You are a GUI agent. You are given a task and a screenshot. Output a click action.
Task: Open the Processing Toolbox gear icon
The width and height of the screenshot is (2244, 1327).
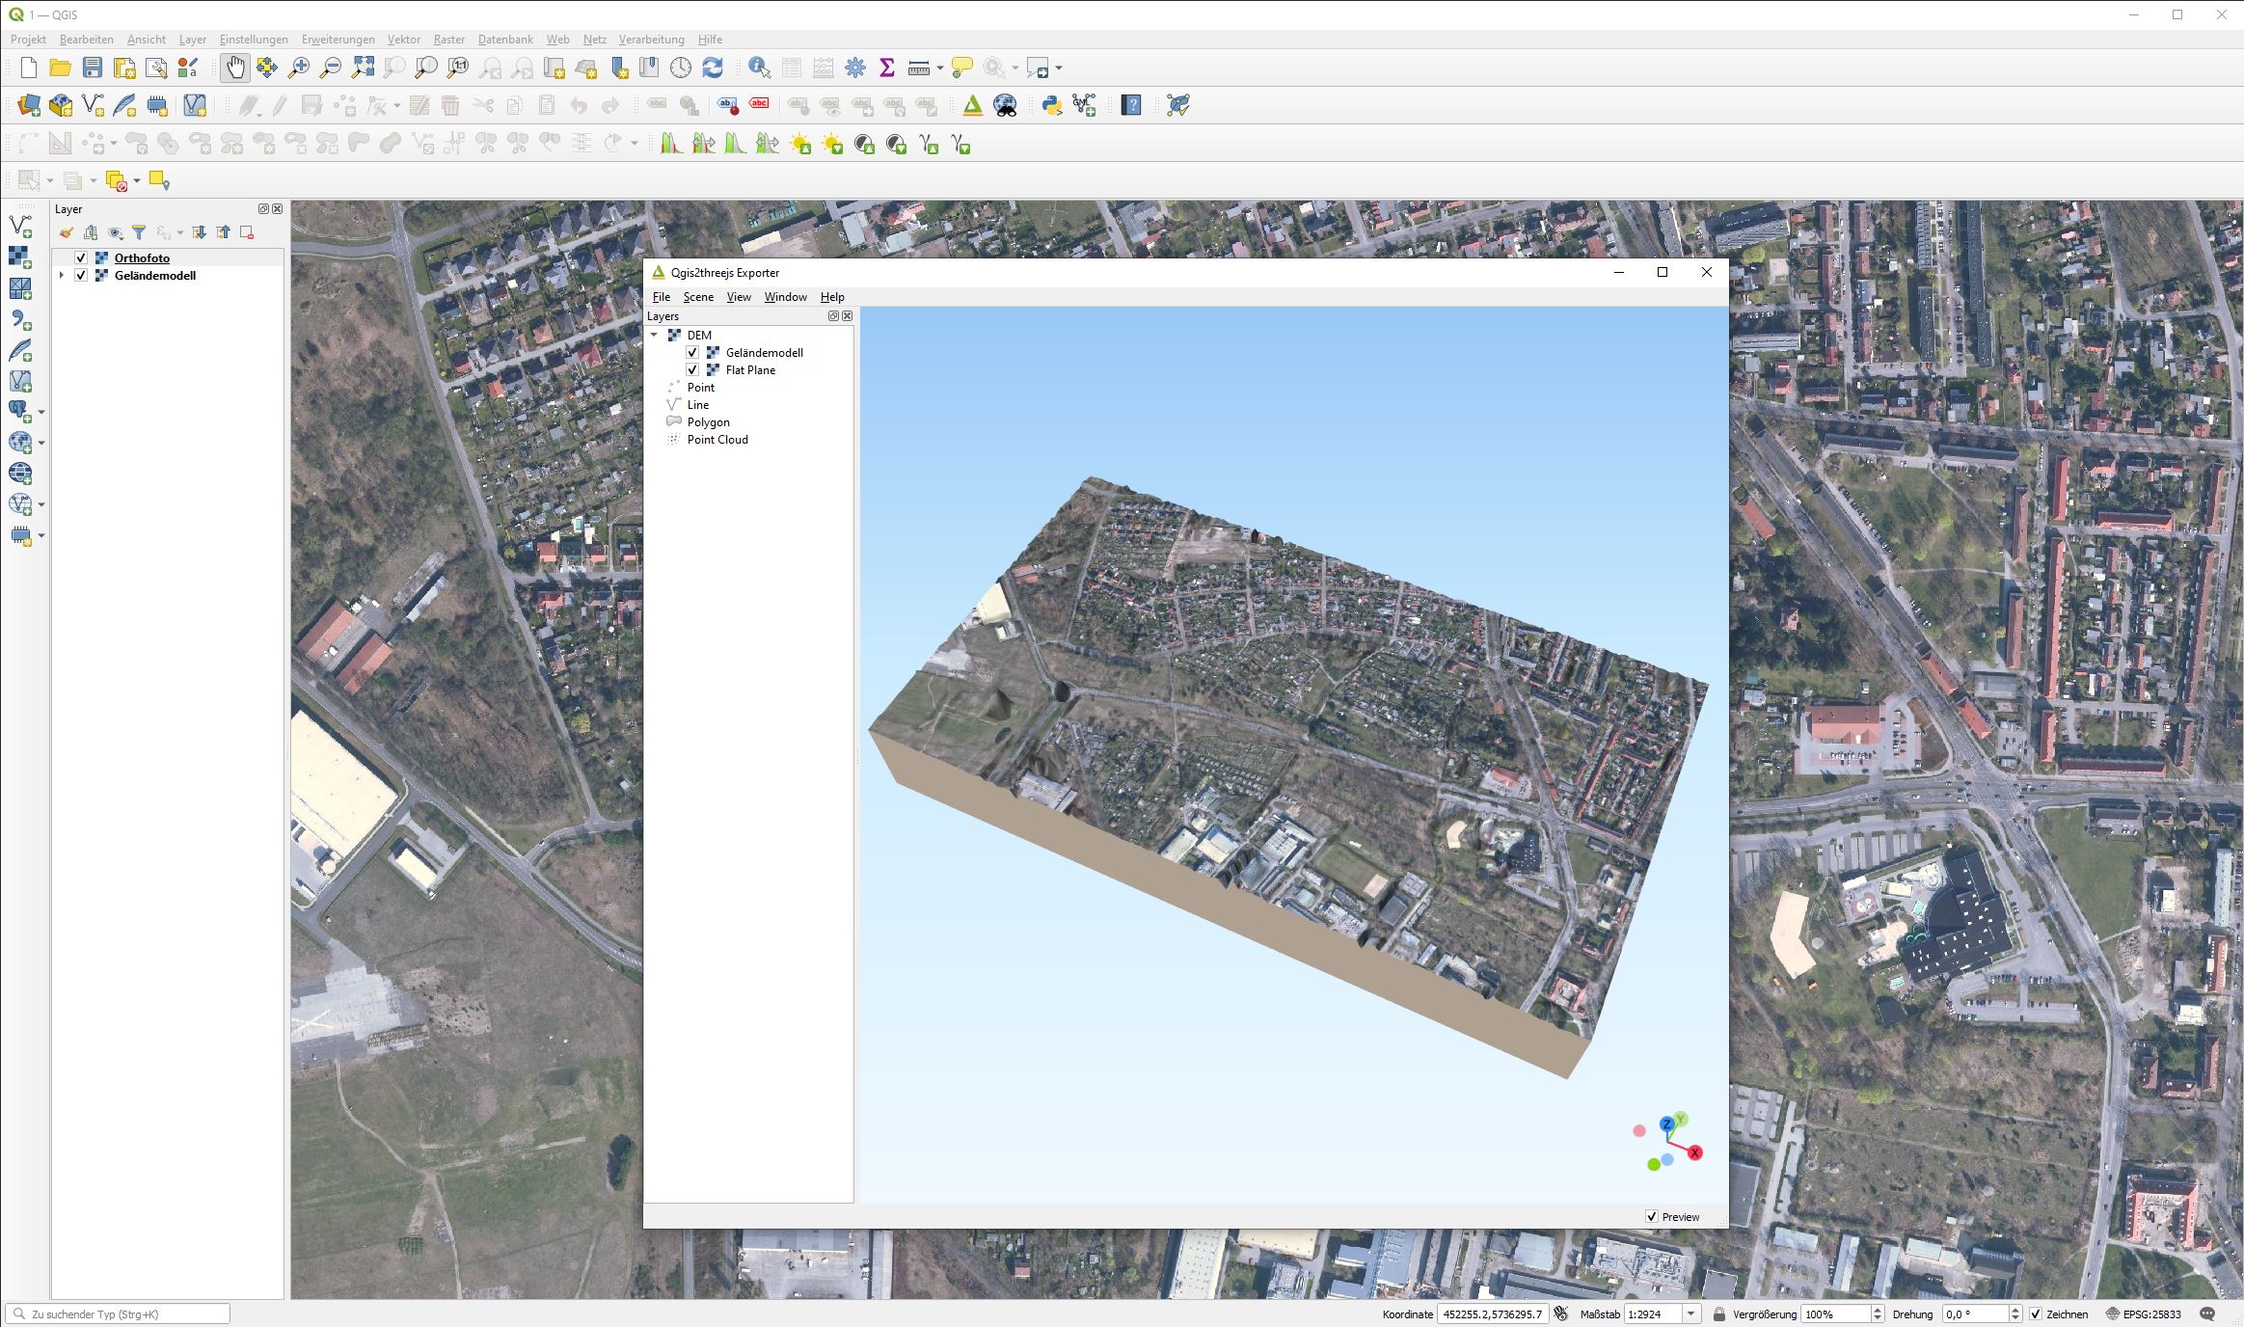(x=854, y=68)
